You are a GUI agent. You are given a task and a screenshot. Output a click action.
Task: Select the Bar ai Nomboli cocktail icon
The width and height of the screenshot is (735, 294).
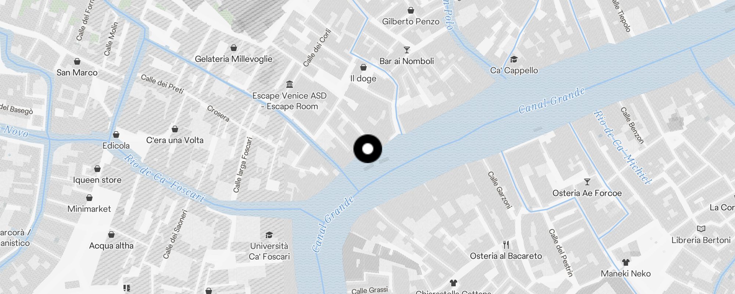coord(406,50)
